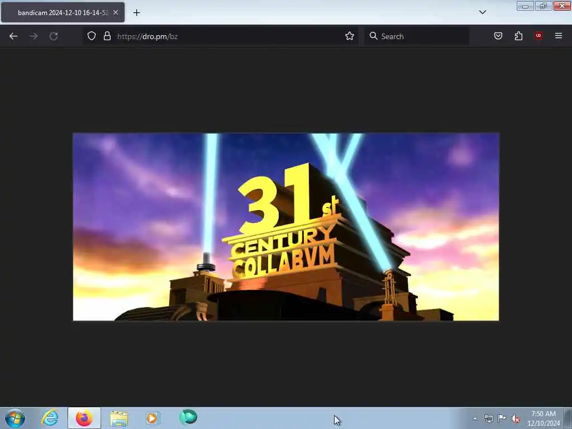
Task: Go back with the back arrow
Action: pyautogui.click(x=13, y=36)
